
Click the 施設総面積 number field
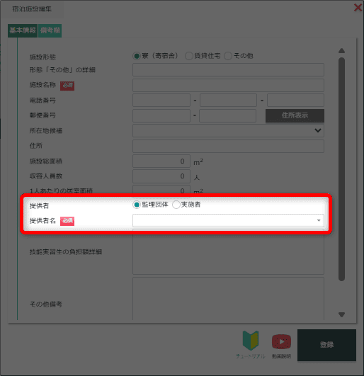(161, 161)
